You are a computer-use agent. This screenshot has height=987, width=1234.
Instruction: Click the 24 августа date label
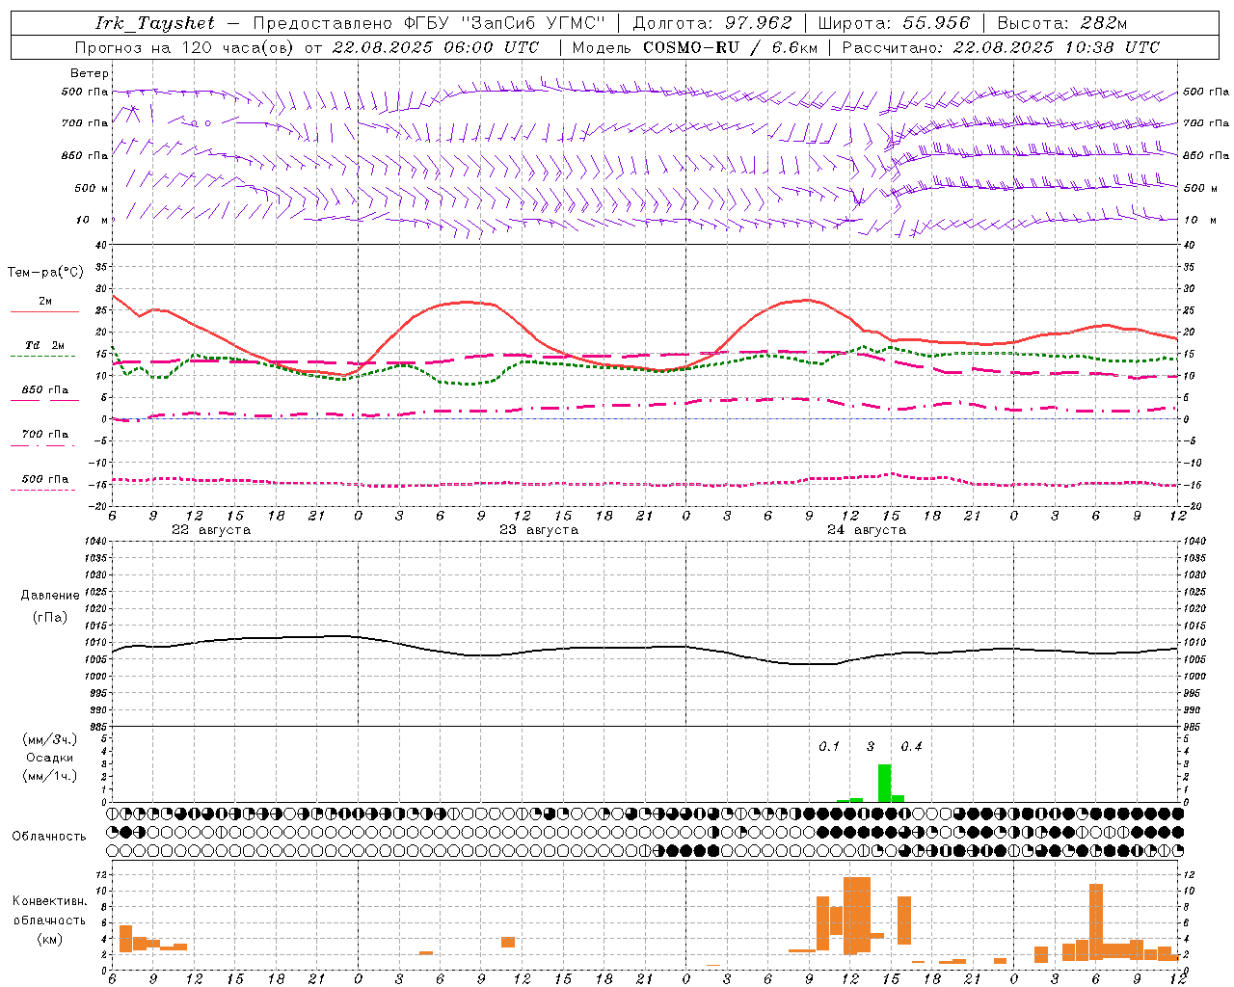(867, 530)
